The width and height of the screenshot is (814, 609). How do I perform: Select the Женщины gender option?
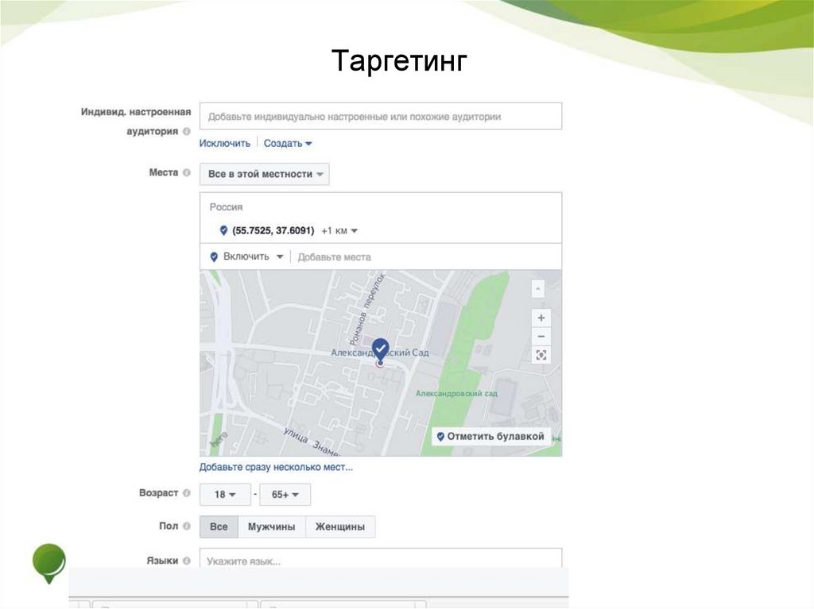click(340, 526)
